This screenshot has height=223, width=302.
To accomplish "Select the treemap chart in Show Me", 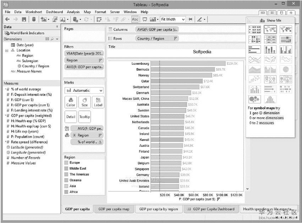I will click(x=286, y=39).
